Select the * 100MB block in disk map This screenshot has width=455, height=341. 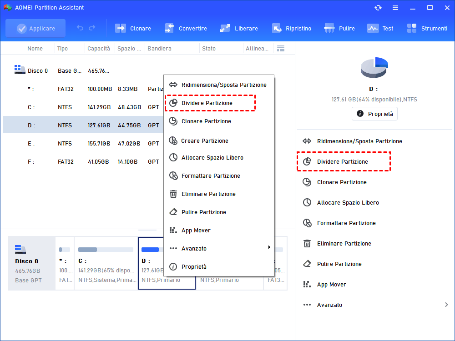65,263
